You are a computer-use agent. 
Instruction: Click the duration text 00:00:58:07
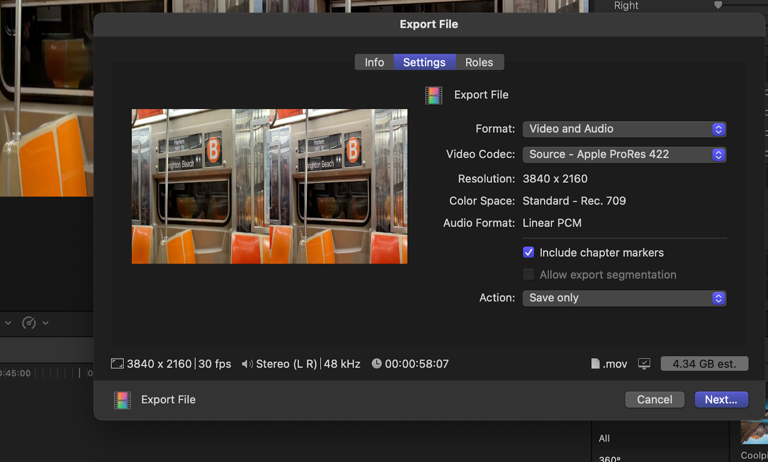[417, 364]
